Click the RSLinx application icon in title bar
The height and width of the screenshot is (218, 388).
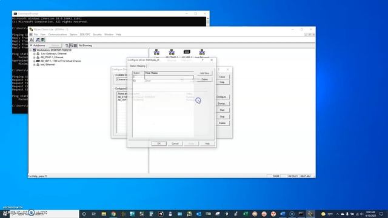(31, 29)
